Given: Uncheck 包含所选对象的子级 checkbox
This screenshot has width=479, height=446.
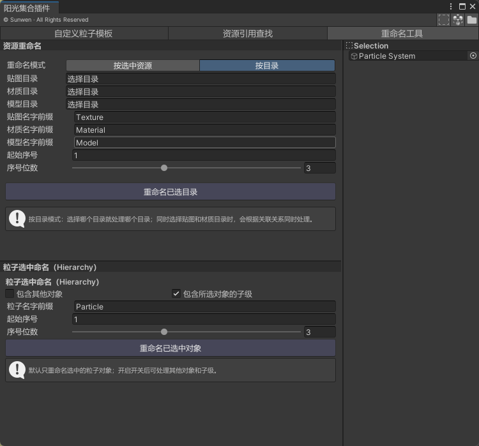Looking at the screenshot, I should [176, 294].
